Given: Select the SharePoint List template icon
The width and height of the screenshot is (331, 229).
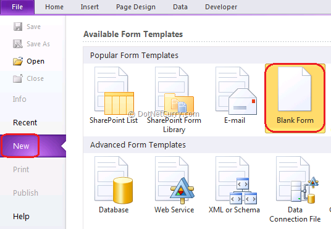Looking at the screenshot, I should pyautogui.click(x=114, y=91).
